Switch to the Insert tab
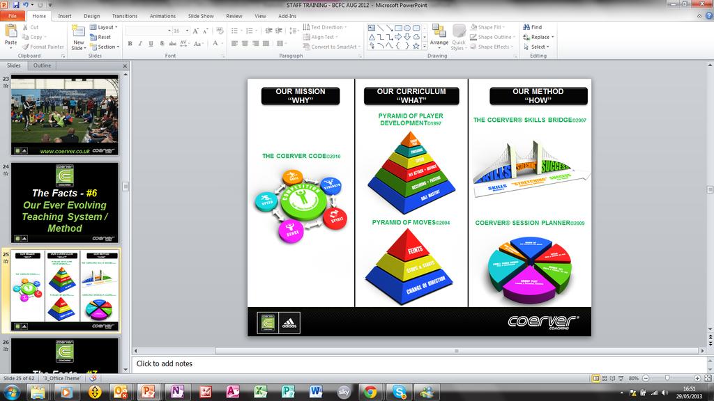Image resolution: width=714 pixels, height=401 pixels. click(x=65, y=16)
